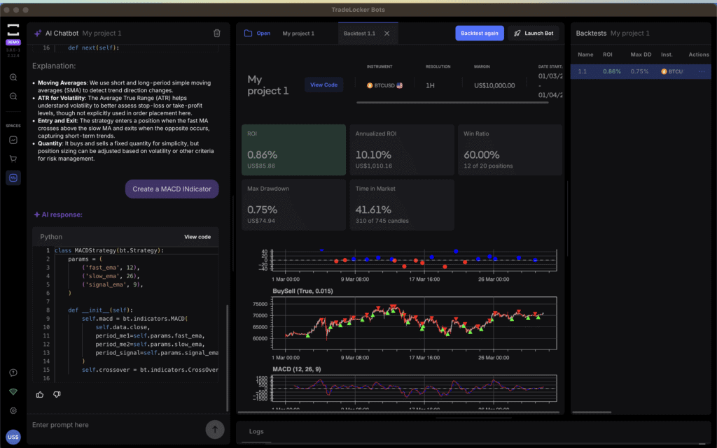This screenshot has width=717, height=448.
Task: Open actions menu for backtest 1.1
Action: click(x=702, y=71)
